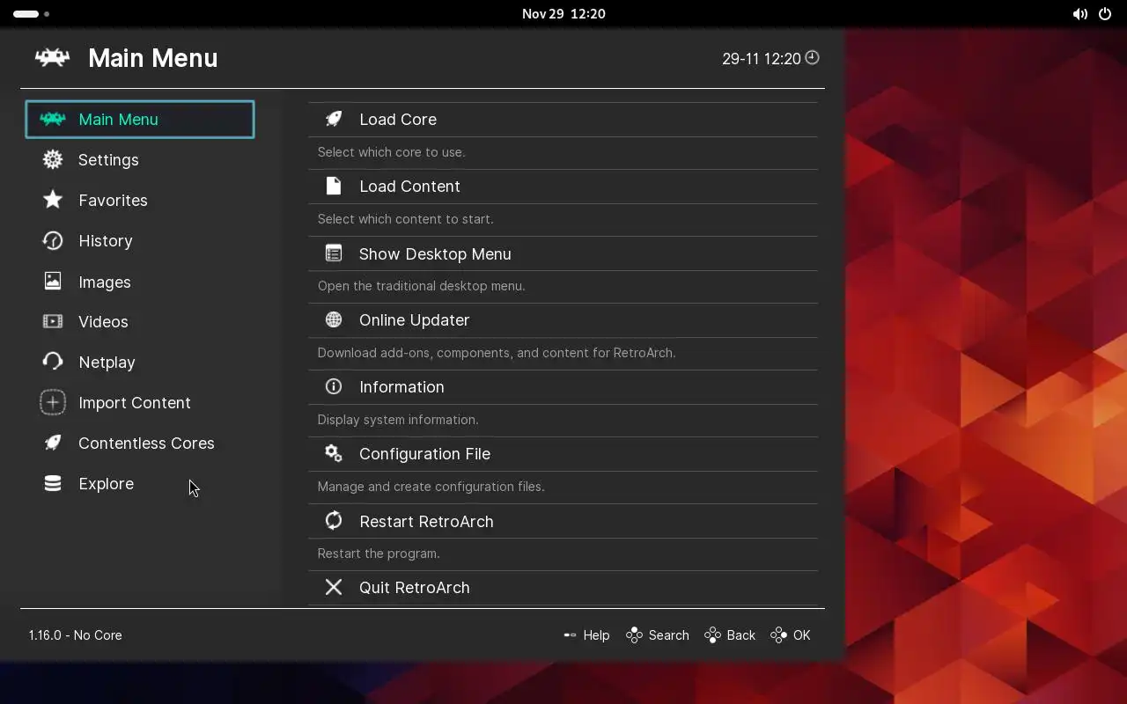Open Contentless Cores label
The image size is (1127, 704).
[146, 444]
